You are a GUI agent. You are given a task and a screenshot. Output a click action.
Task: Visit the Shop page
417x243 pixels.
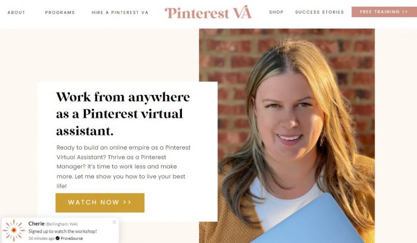(x=276, y=12)
